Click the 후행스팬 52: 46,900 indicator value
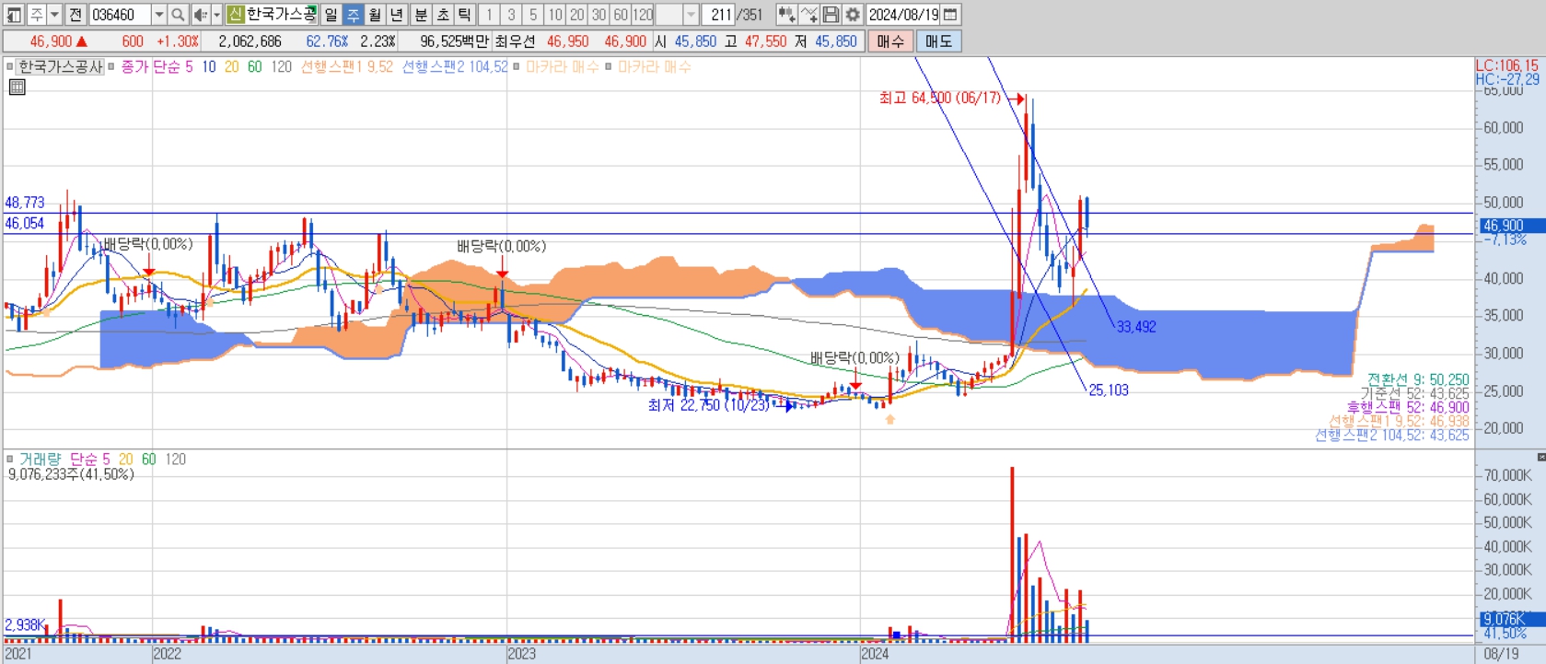1546x664 pixels. [x=1408, y=407]
